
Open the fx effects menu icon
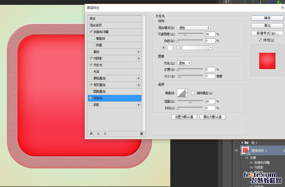92,134
